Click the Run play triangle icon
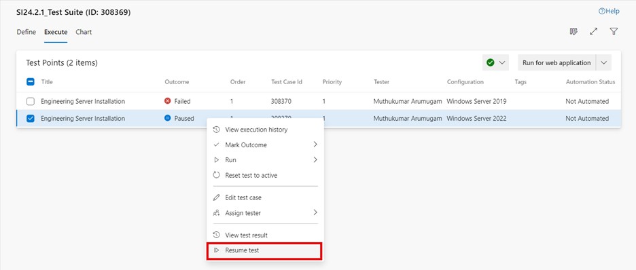Viewport: 636px width, 270px height. [217, 160]
